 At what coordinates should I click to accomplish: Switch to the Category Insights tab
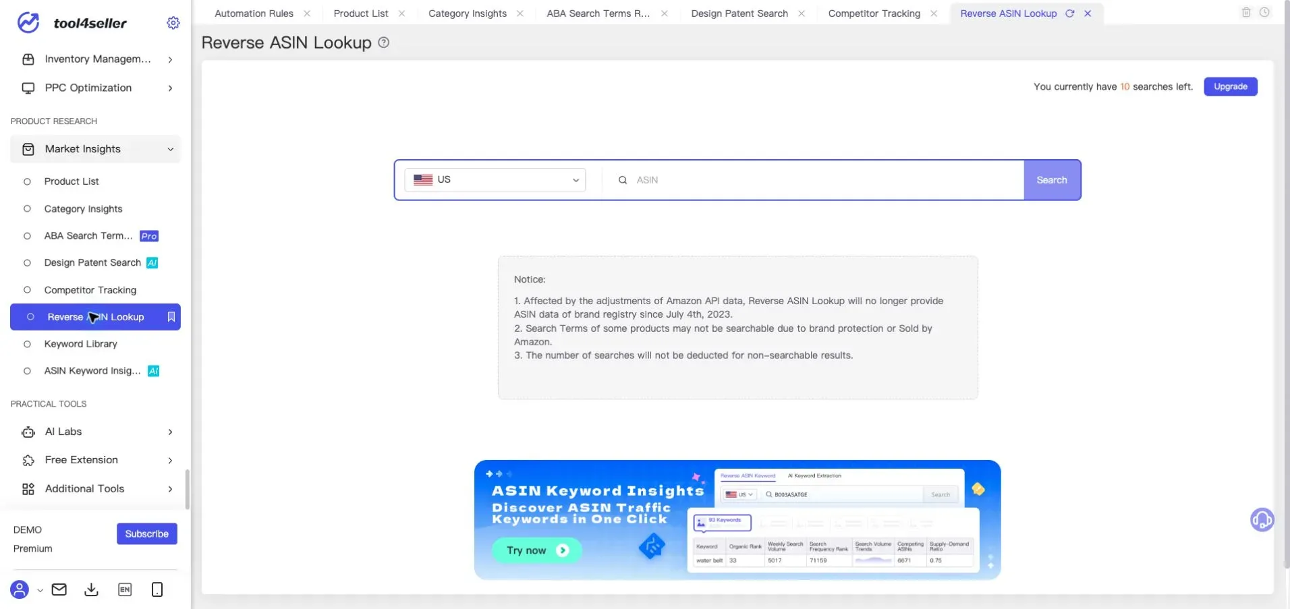click(468, 13)
